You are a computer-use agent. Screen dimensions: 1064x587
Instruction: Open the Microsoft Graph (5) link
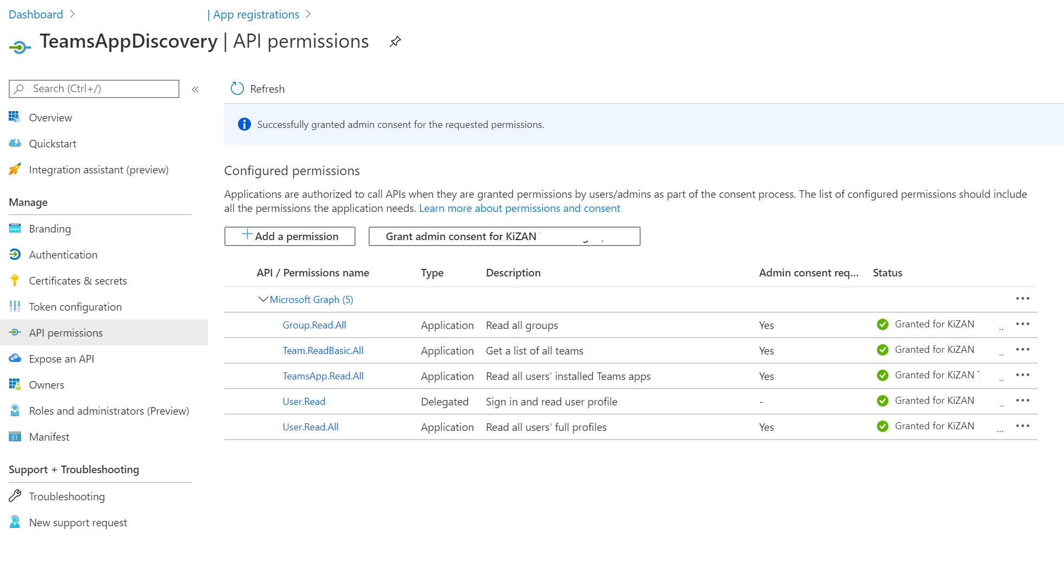point(312,300)
